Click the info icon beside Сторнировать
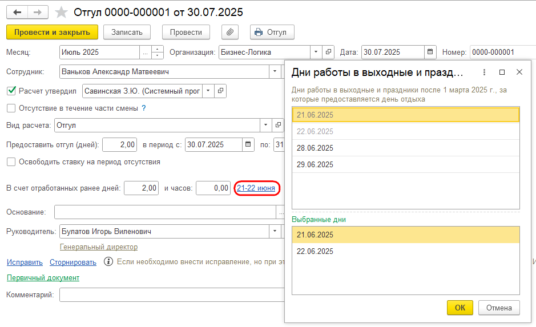 pyautogui.click(x=108, y=262)
